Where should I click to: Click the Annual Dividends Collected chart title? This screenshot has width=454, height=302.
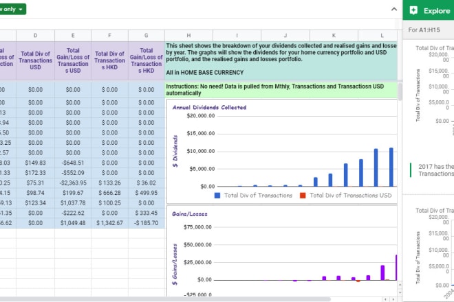[x=209, y=108]
